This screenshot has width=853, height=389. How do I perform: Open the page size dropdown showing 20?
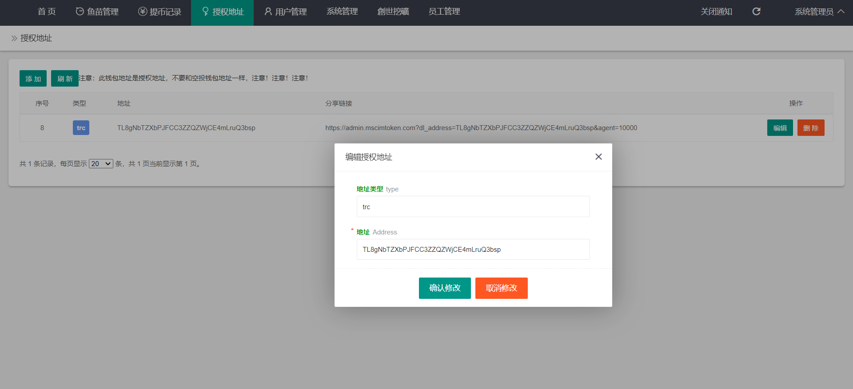point(101,164)
